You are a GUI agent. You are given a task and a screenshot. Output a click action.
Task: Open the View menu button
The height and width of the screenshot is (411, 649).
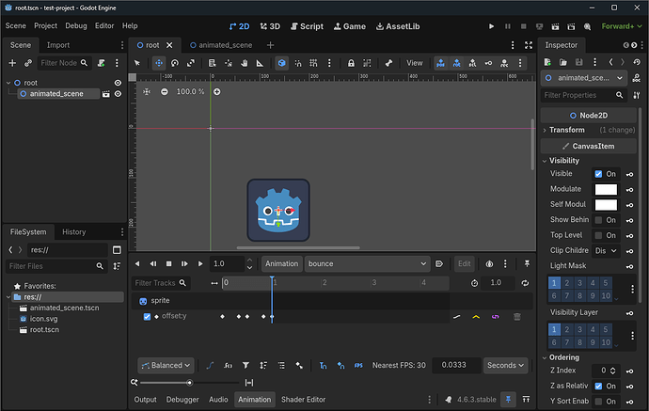click(414, 63)
